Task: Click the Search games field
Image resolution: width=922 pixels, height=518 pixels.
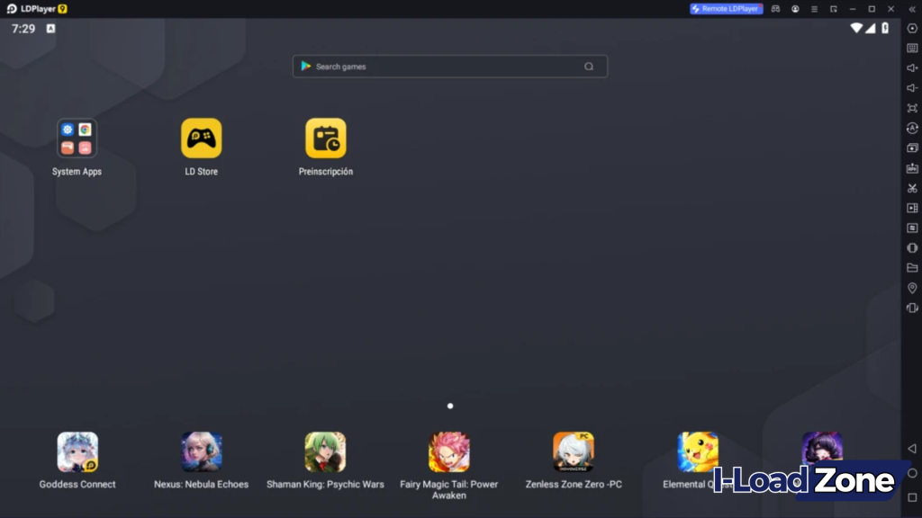Action: click(449, 66)
